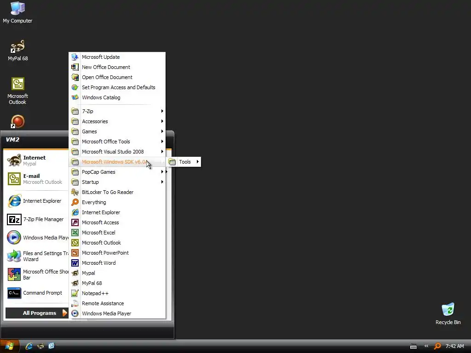Launch Notepad++
This screenshot has width=471, height=353.
pyautogui.click(x=117, y=293)
